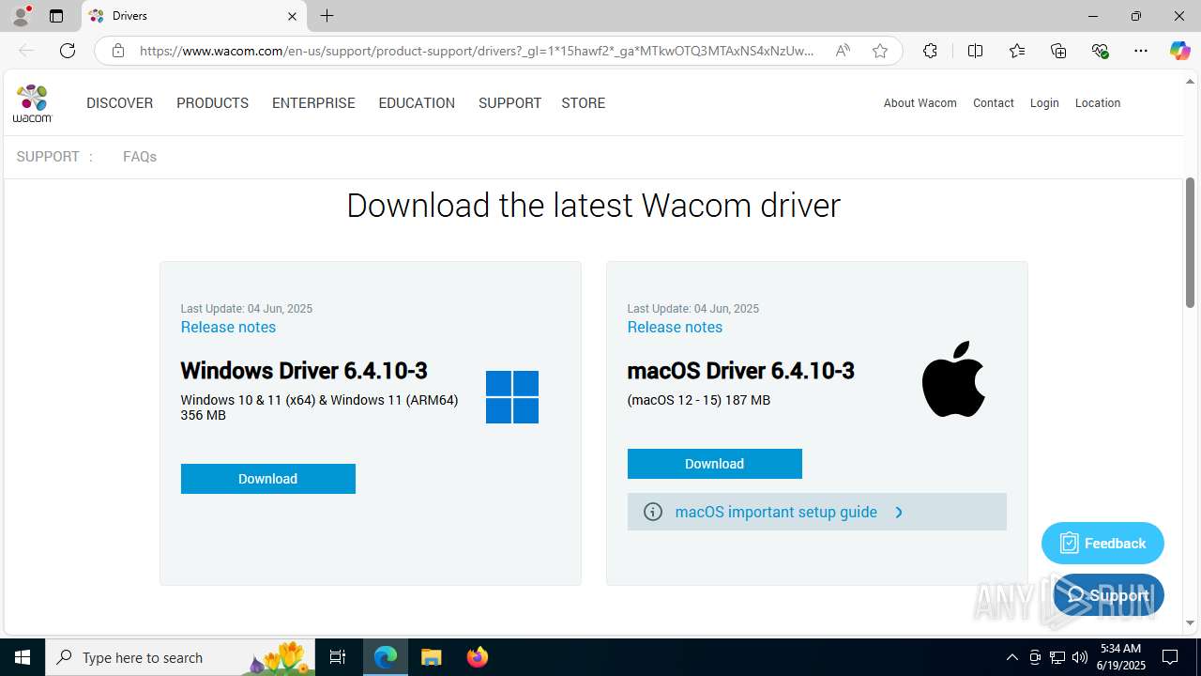Click the Feedback button
The height and width of the screenshot is (676, 1201).
tap(1102, 543)
